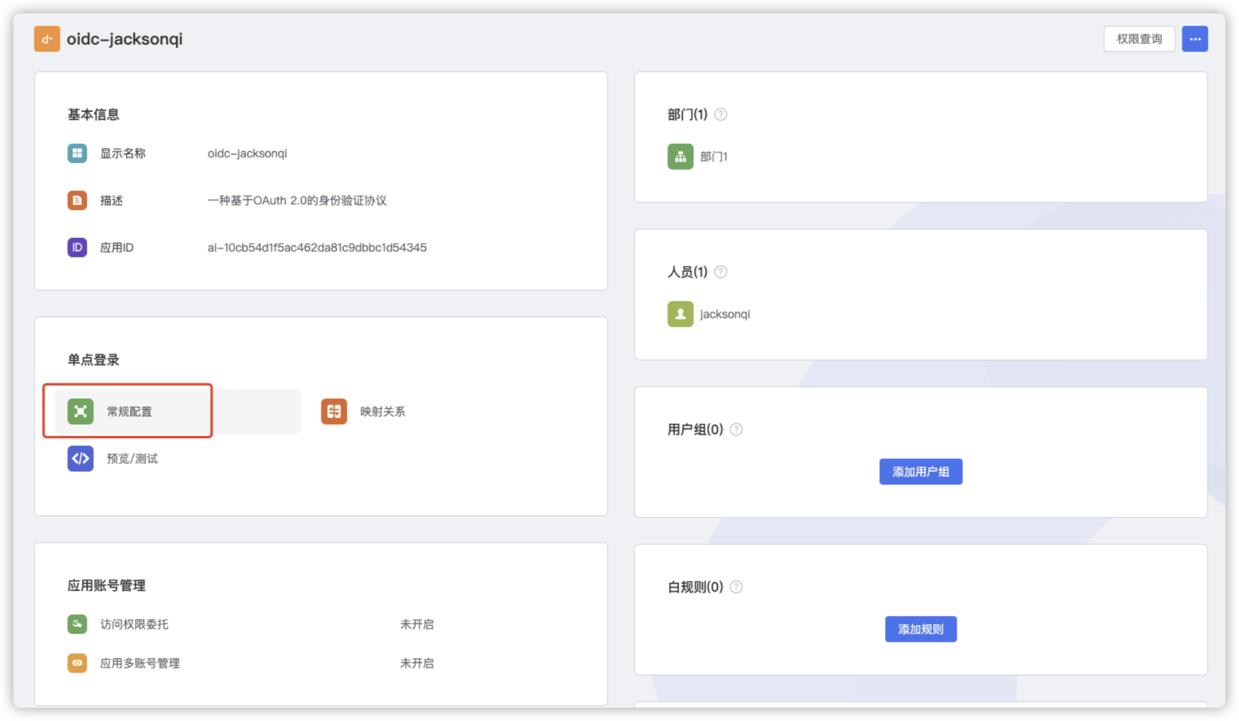Click the 权限查询 button
The height and width of the screenshot is (721, 1239).
click(1139, 39)
